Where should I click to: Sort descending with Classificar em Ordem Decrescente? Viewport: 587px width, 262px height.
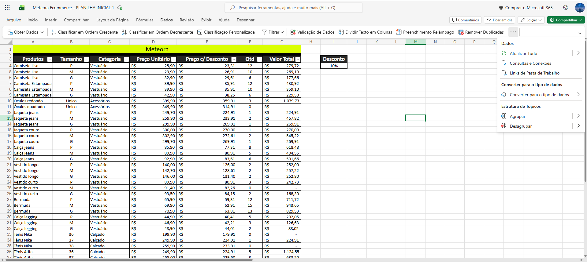coord(158,32)
